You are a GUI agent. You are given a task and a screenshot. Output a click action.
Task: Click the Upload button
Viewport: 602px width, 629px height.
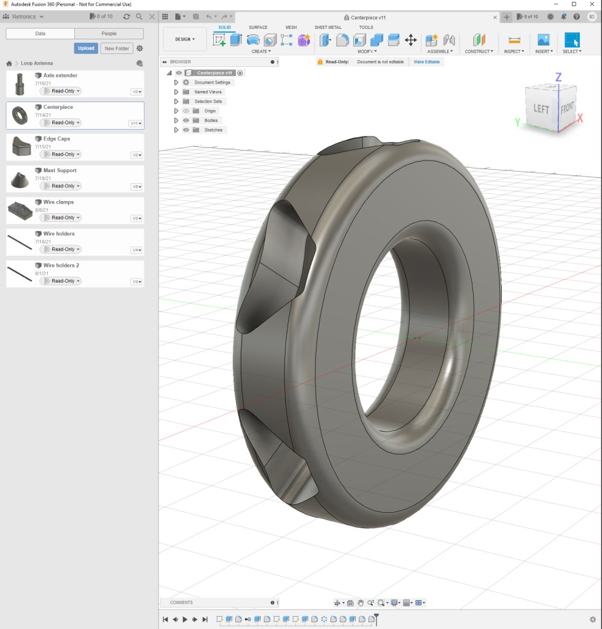pyautogui.click(x=86, y=49)
